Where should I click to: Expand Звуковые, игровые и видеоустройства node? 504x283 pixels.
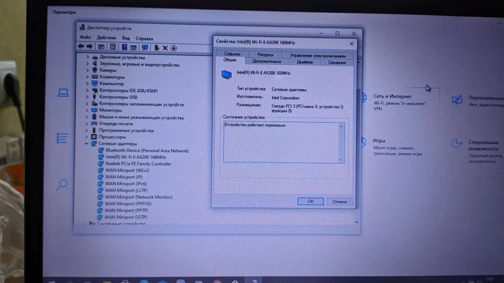(x=88, y=63)
